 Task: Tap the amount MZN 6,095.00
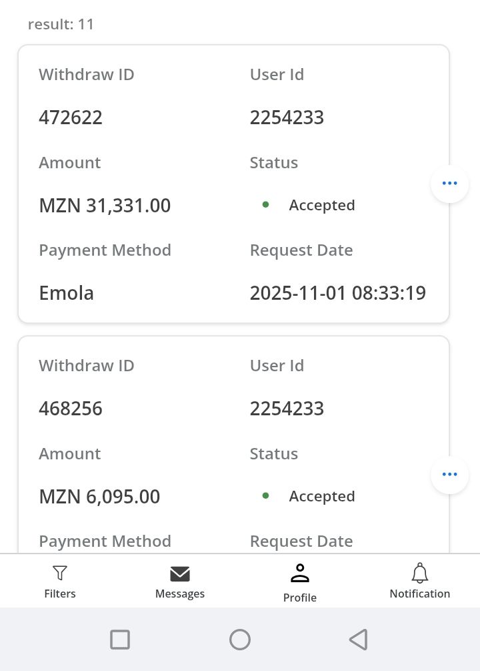99,497
